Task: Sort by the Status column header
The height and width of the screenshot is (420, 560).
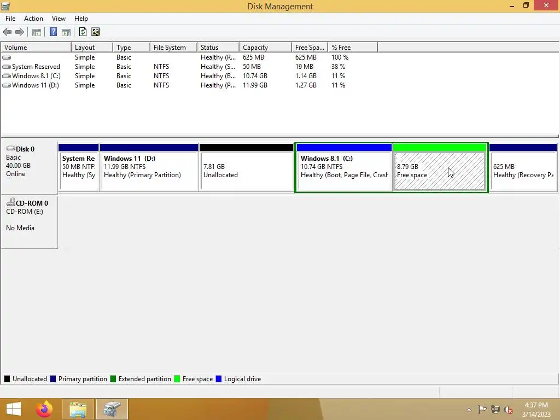Action: (x=218, y=47)
